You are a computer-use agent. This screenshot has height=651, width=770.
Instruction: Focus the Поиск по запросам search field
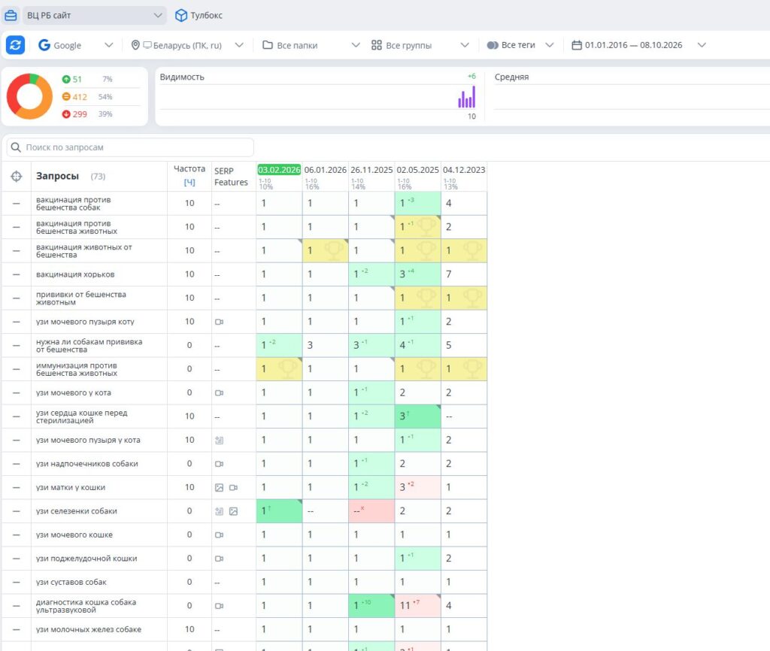pos(130,147)
